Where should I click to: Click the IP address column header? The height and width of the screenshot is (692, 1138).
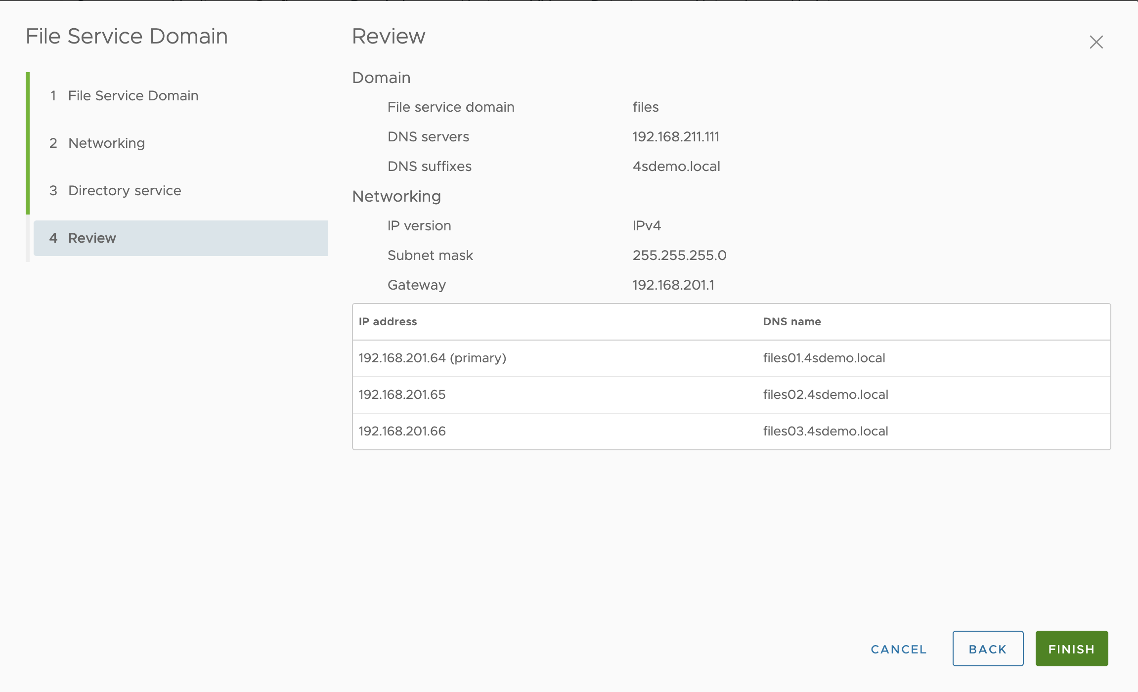388,321
